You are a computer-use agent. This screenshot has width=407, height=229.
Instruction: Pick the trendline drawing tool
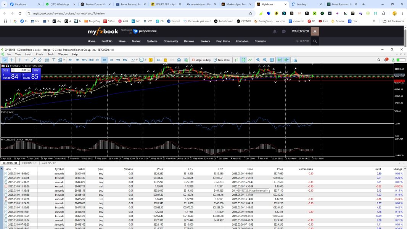(x=33, y=60)
